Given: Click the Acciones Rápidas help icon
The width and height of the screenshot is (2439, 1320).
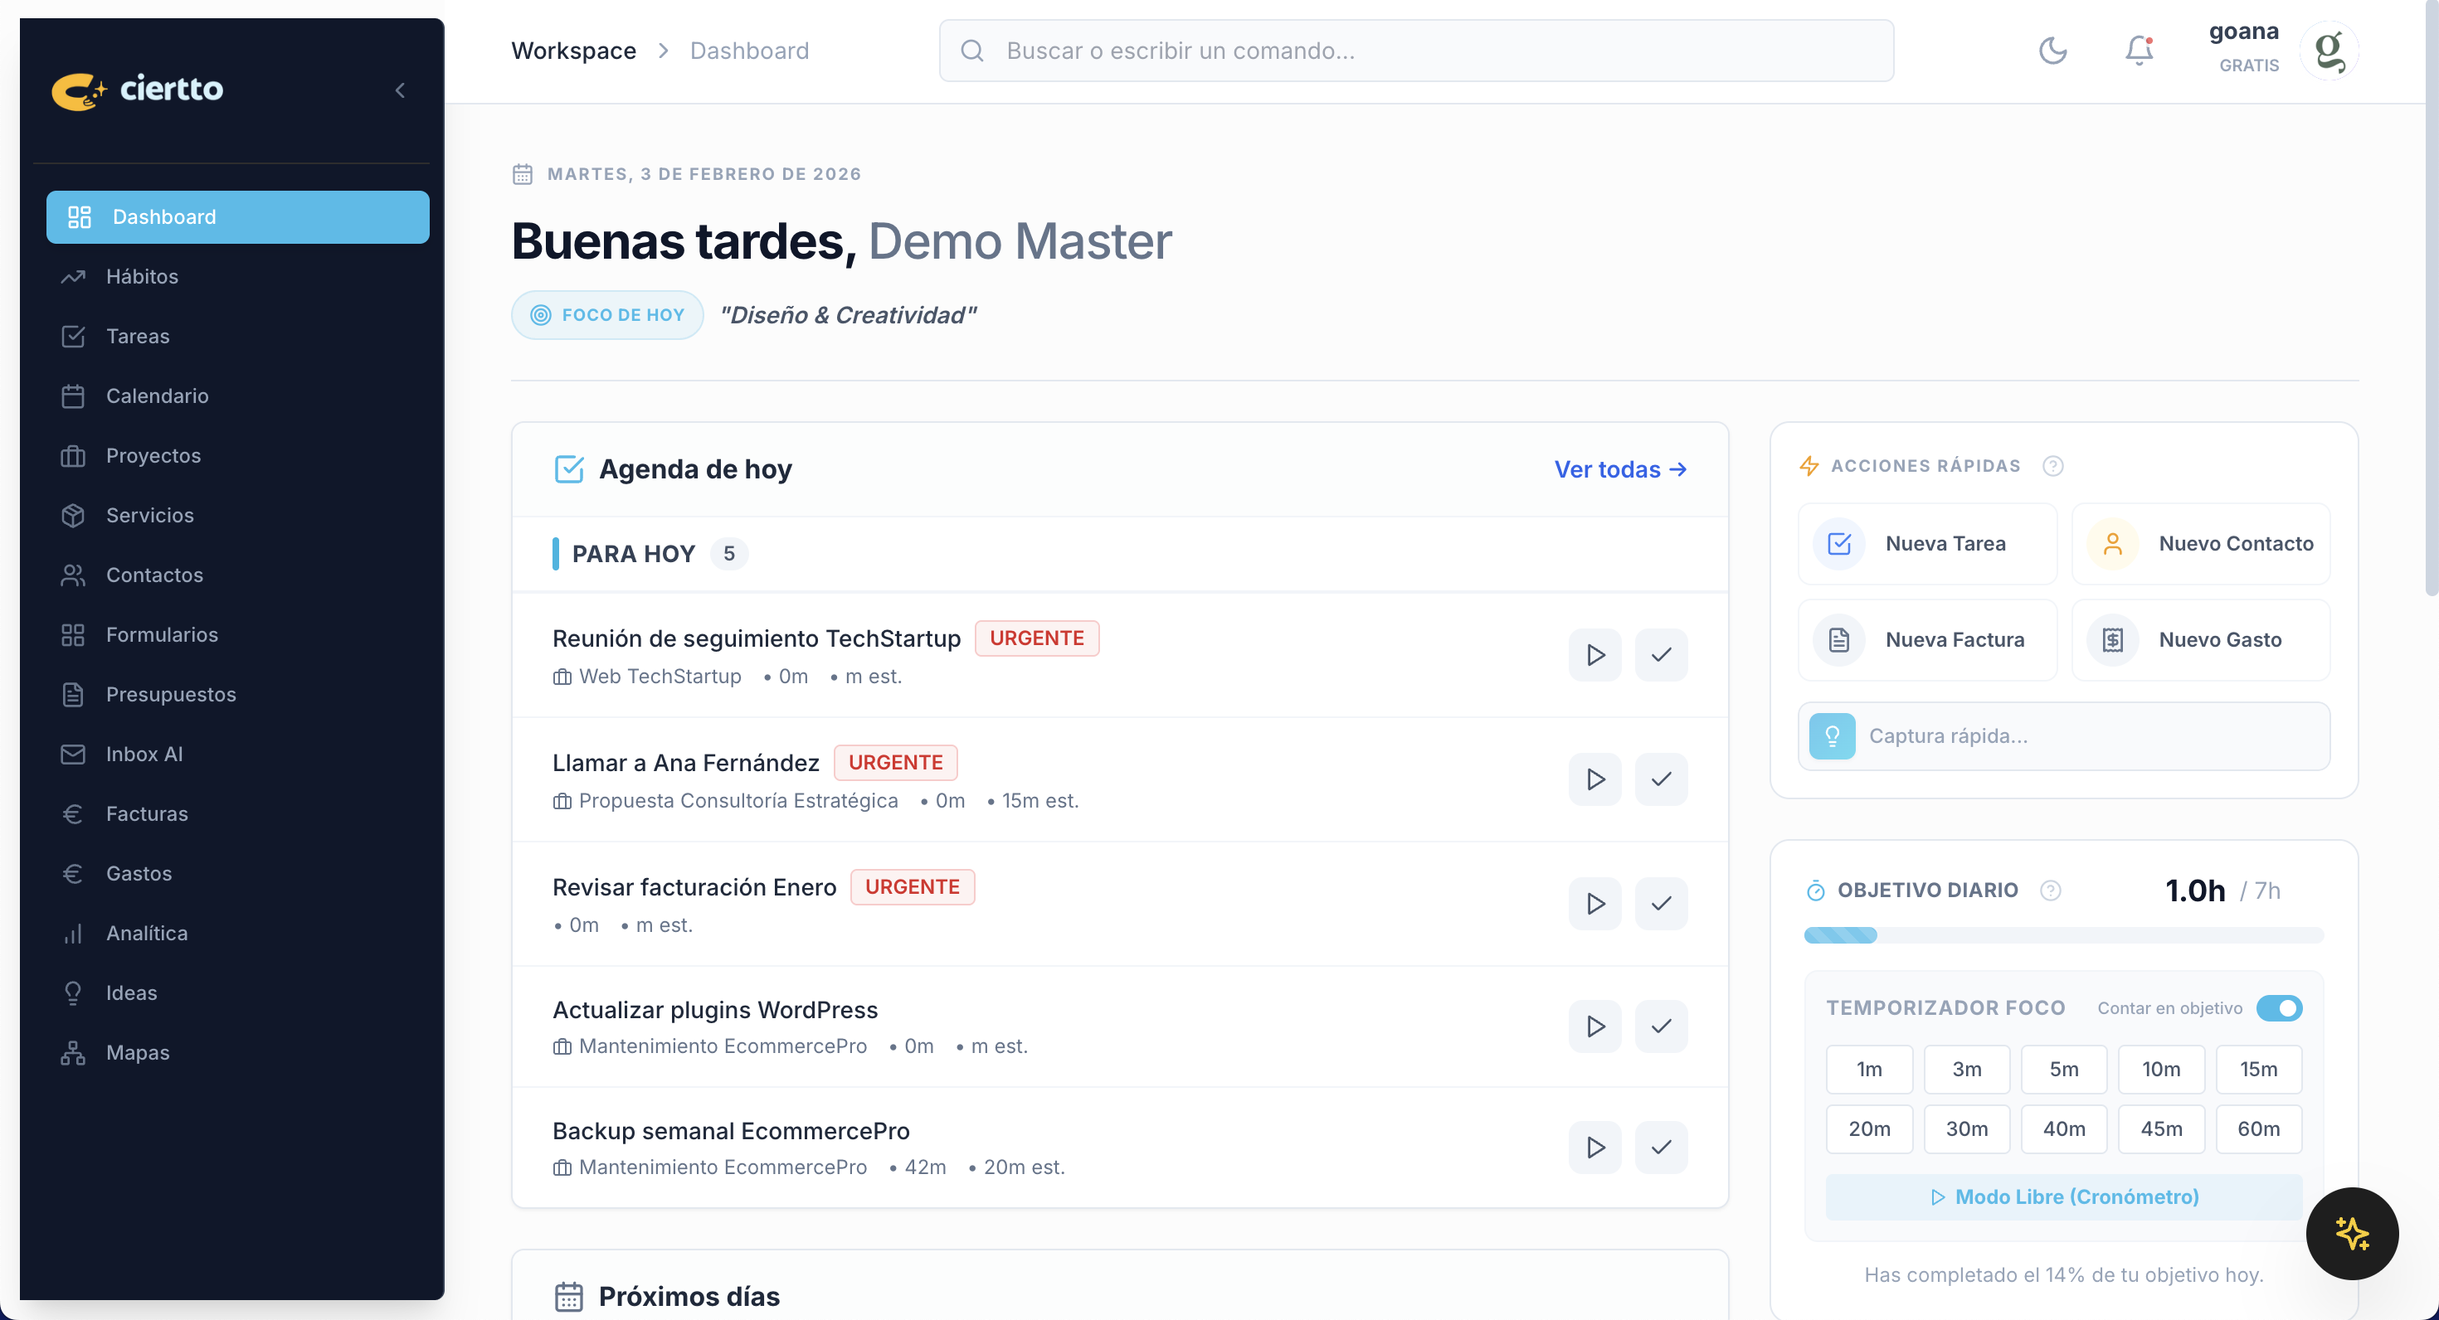Looking at the screenshot, I should [2052, 465].
